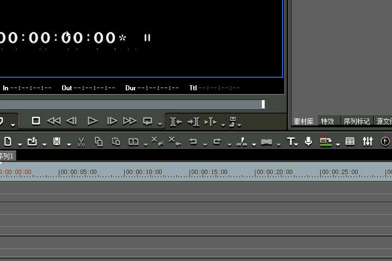Click the In timecode field
This screenshot has height=261, width=392.
31,88
